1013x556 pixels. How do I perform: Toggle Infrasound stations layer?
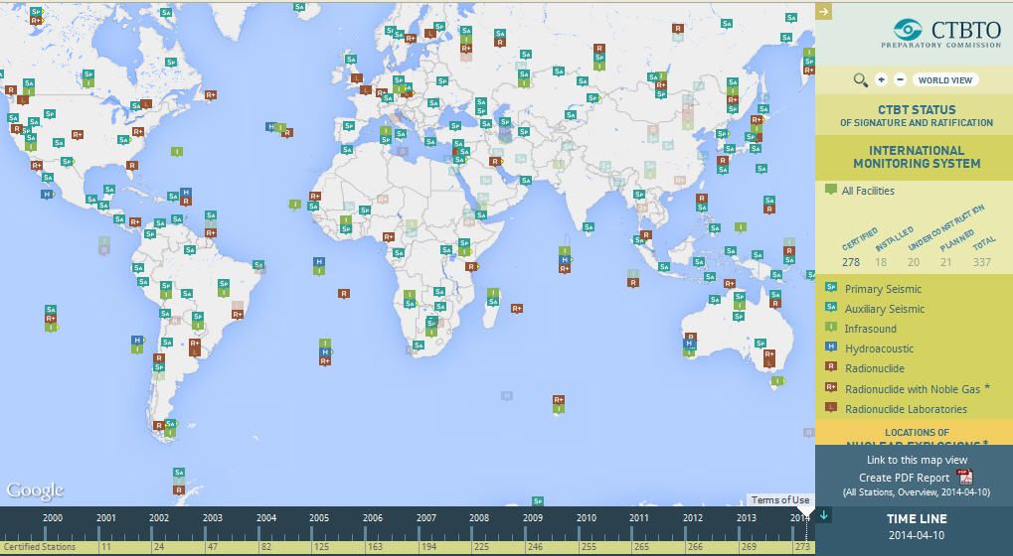point(870,329)
